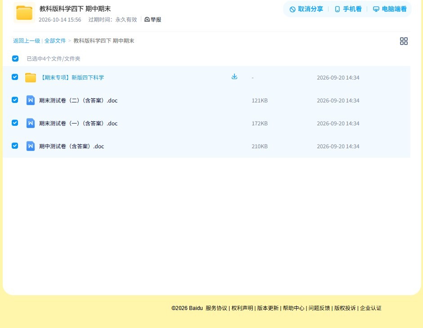Uncheck 期末测试卷（一）（含答案）.doc checkbox

pos(15,123)
